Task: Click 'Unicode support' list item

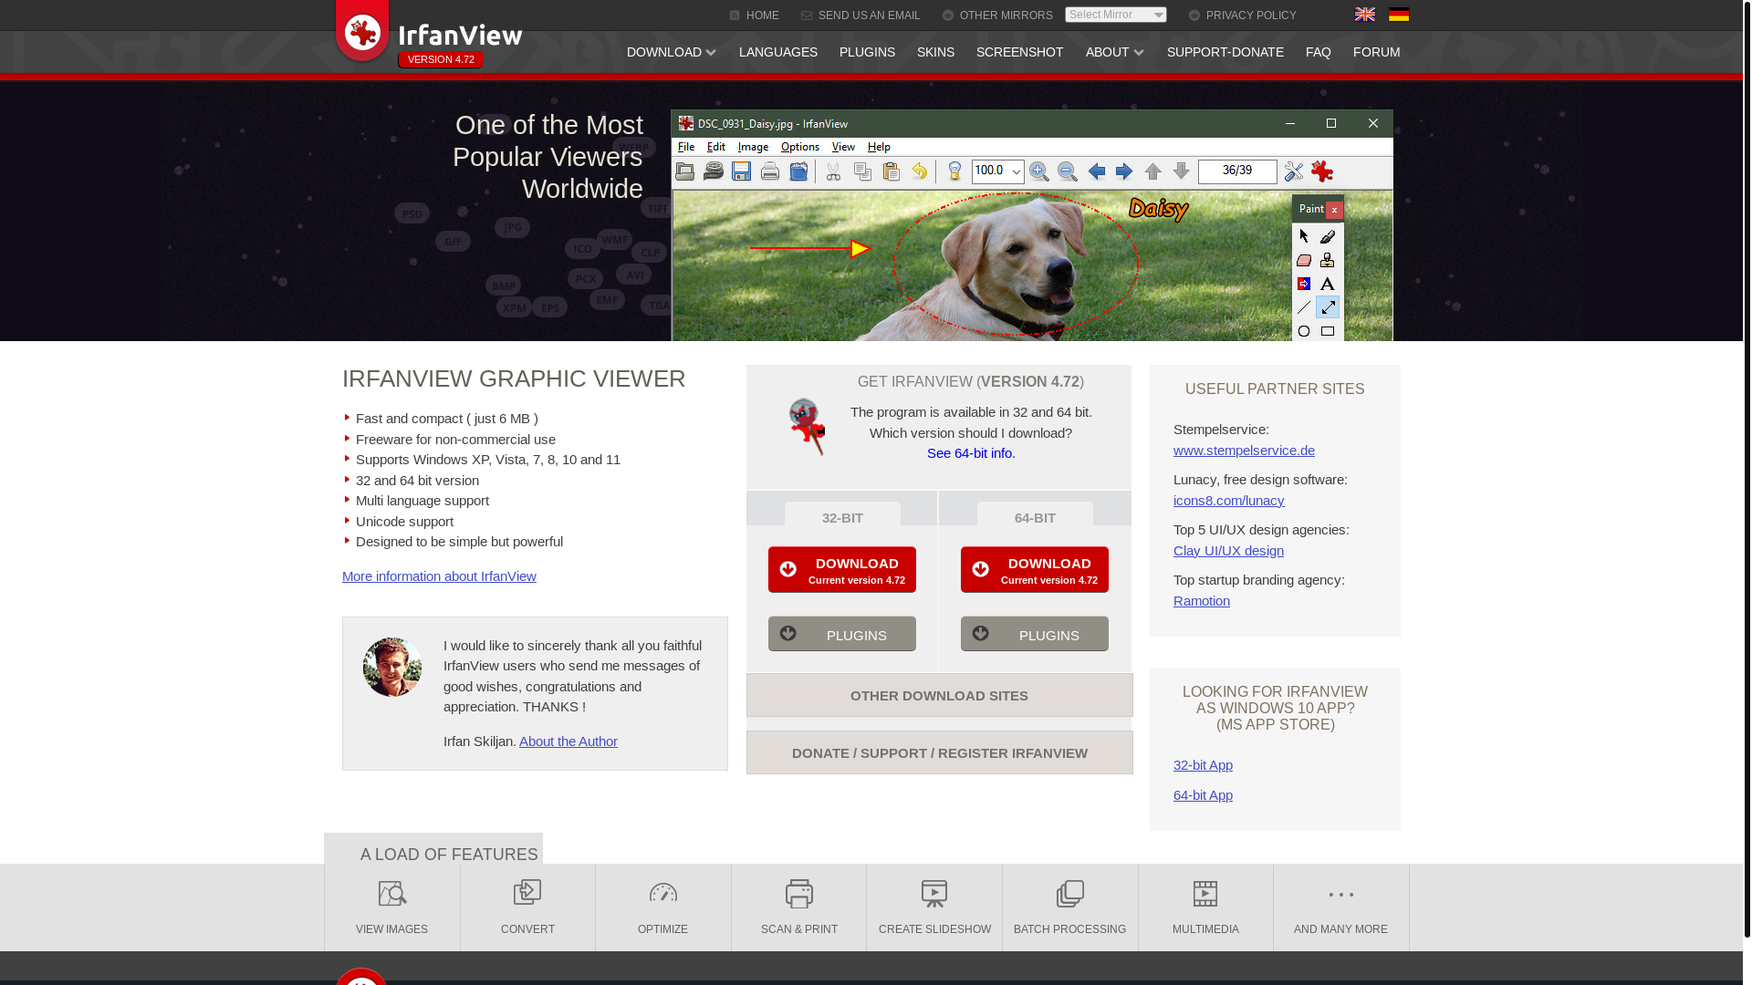Action: [404, 522]
